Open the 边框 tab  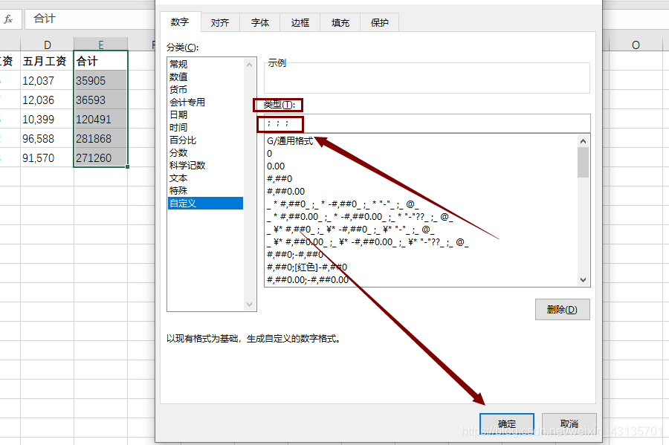[300, 22]
